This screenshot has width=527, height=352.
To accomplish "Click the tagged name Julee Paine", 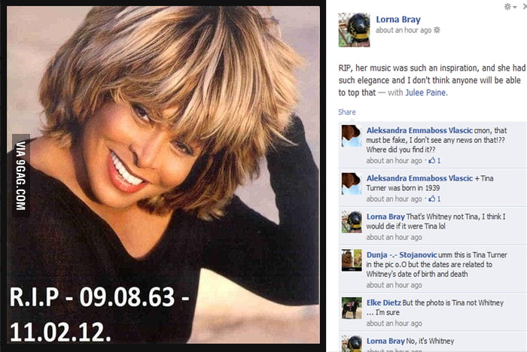I will pos(426,93).
